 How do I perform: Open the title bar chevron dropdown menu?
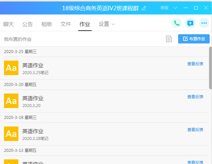pos(175,8)
